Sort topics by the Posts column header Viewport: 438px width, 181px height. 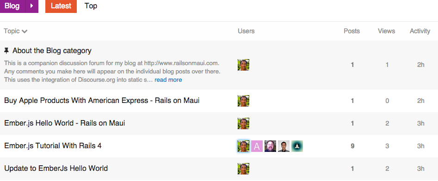(352, 31)
